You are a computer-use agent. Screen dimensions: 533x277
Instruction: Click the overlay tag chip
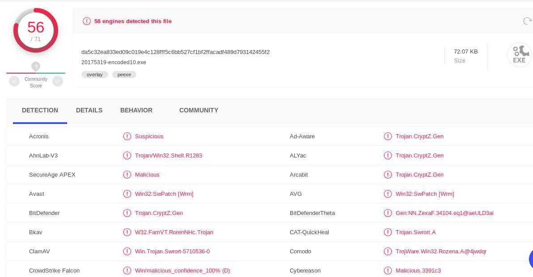(95, 74)
